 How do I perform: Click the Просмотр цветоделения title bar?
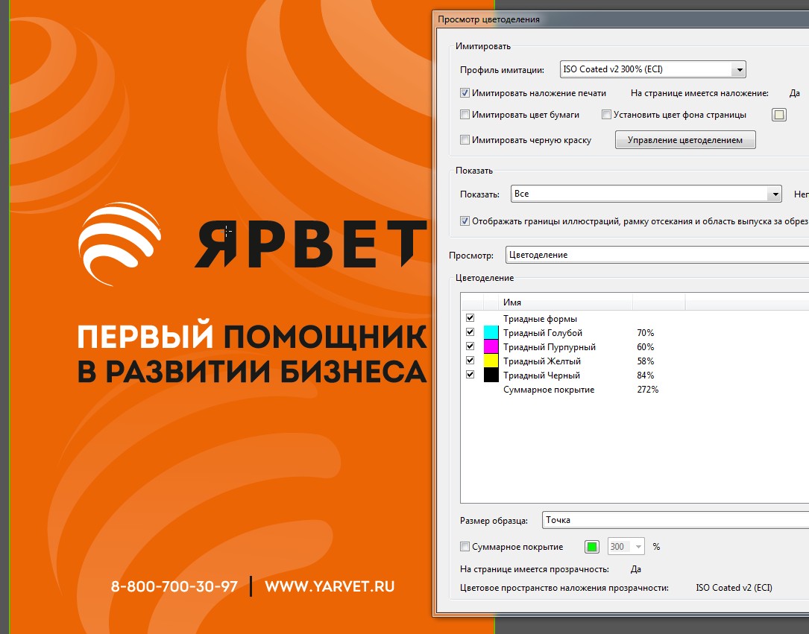coord(620,19)
